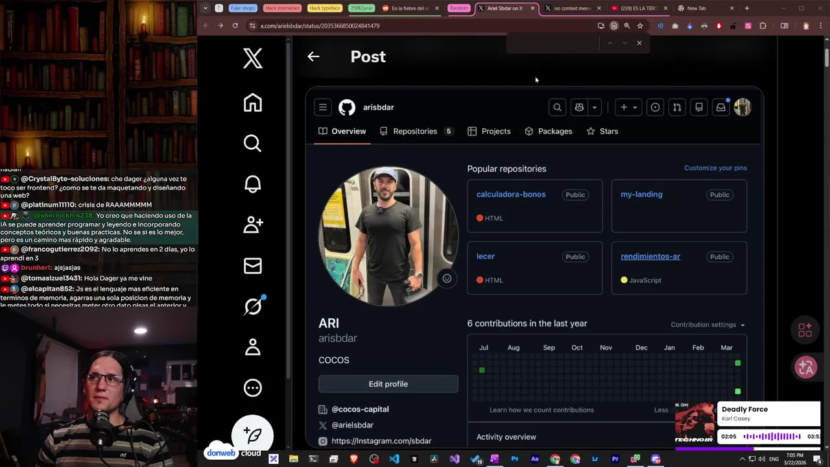Expand the GitHub create-new plus dropdown
The height and width of the screenshot is (467, 830).
(628, 107)
